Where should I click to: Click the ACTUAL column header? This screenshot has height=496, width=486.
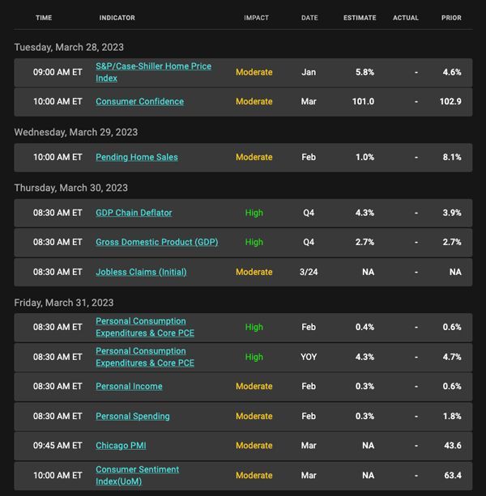point(406,18)
